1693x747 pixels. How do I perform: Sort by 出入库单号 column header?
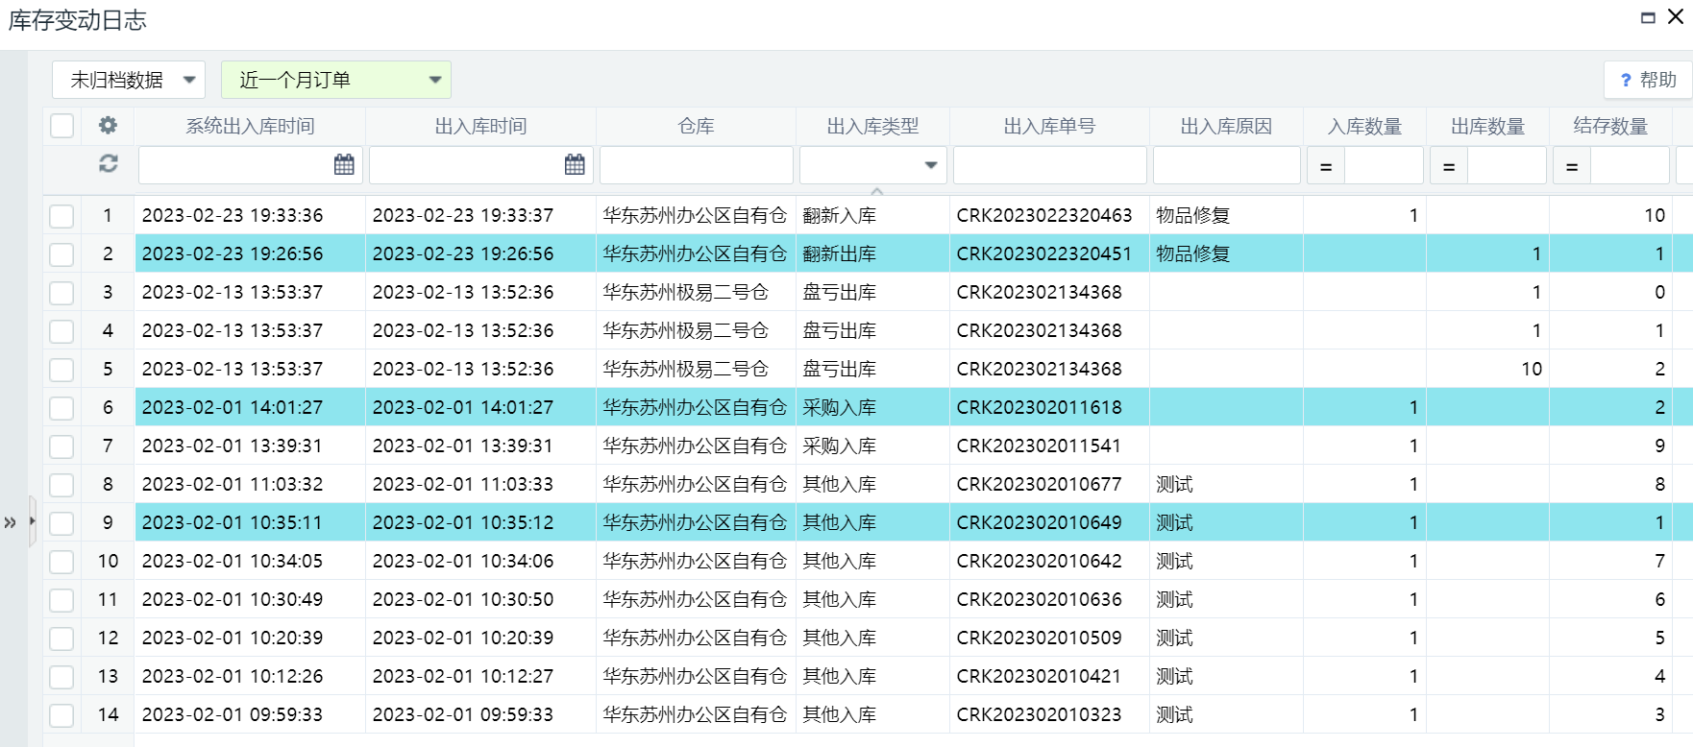[x=1049, y=126]
